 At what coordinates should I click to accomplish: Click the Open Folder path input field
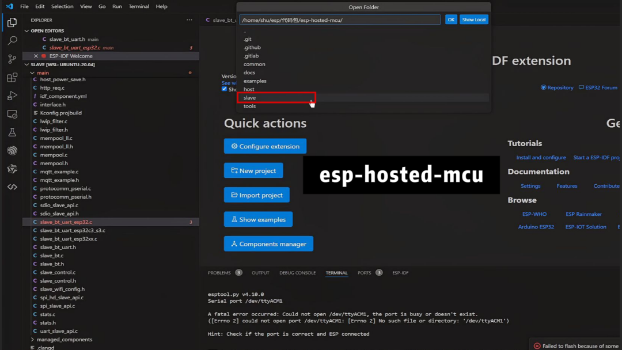pos(340,20)
